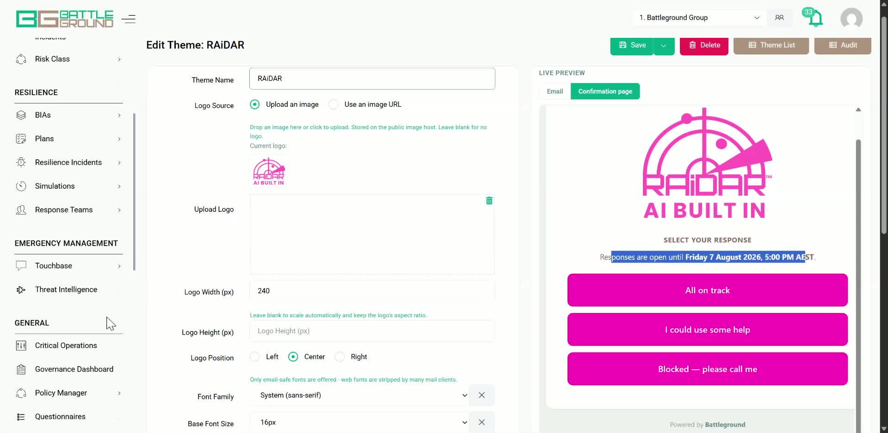The image size is (888, 433).
Task: Click Blocked — please call me button
Action: [708, 369]
